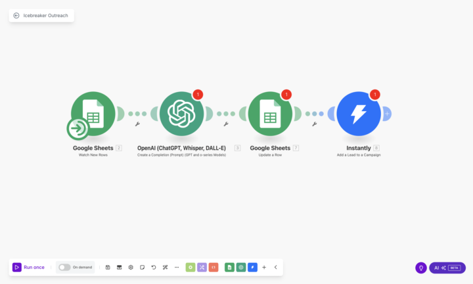This screenshot has width=473, height=284.
Task: Click module number 8 badge near Instantly
Action: (x=376, y=148)
